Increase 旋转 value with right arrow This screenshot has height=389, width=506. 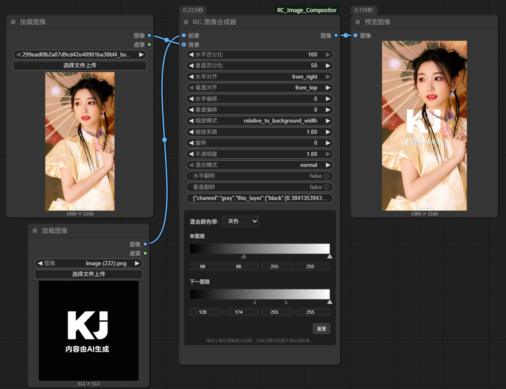pyautogui.click(x=328, y=143)
